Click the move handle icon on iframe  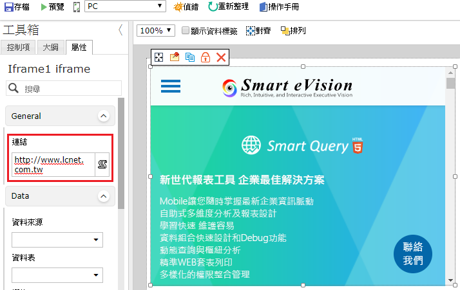(x=158, y=57)
